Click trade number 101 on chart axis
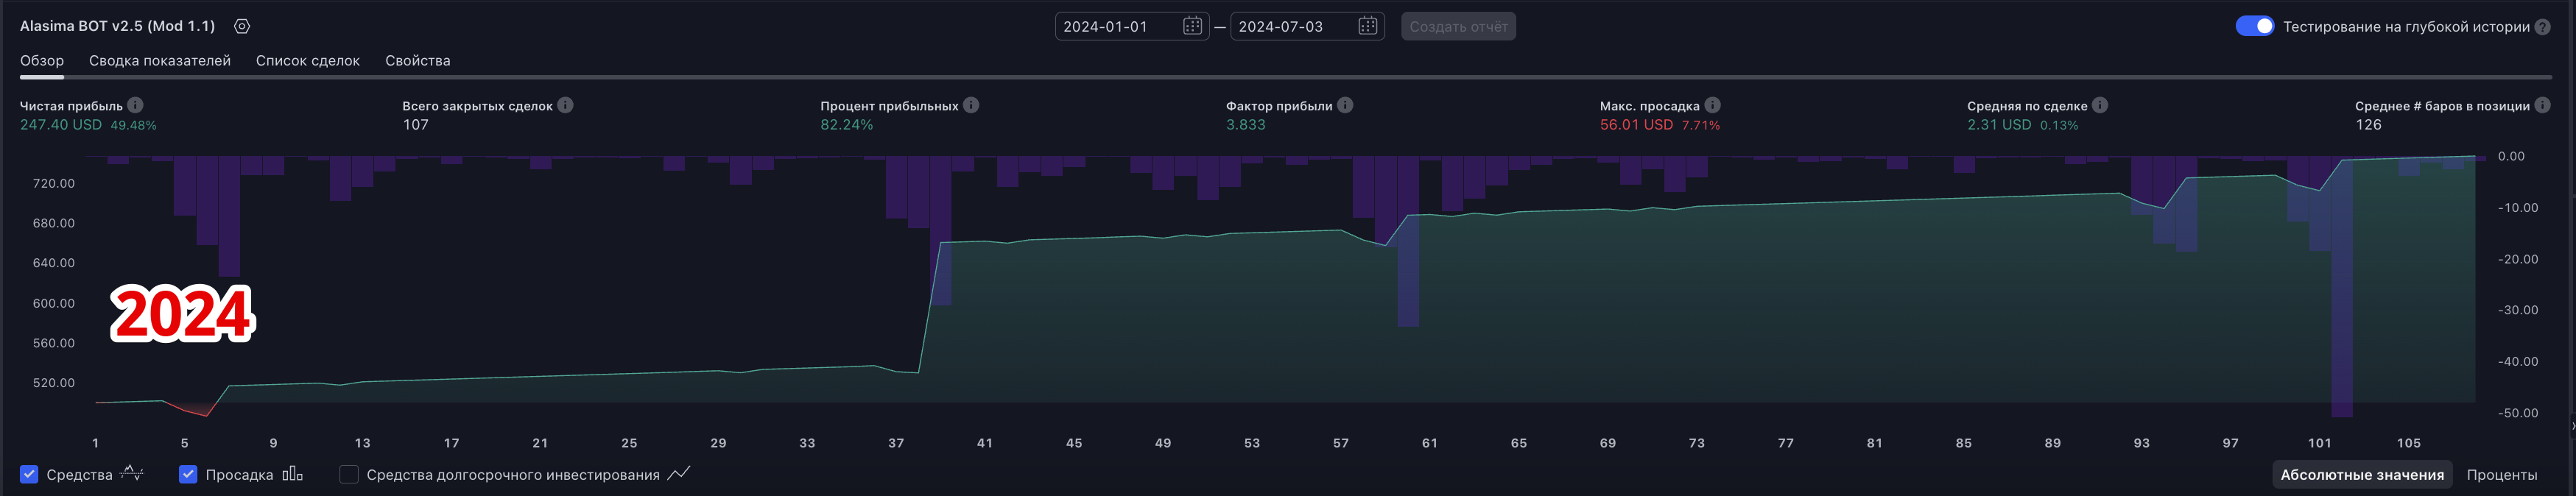The width and height of the screenshot is (2576, 496). coord(2320,443)
